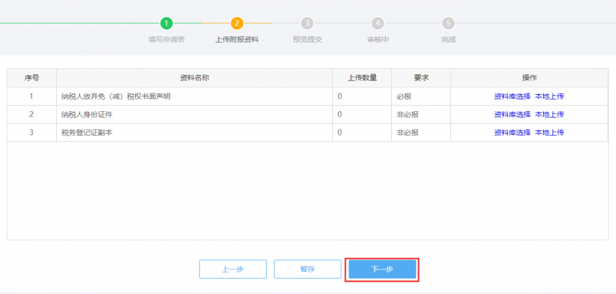Open 资料库选择 for 税务登记证副本

(512, 132)
